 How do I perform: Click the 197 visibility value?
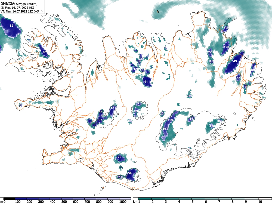point(165,129)
